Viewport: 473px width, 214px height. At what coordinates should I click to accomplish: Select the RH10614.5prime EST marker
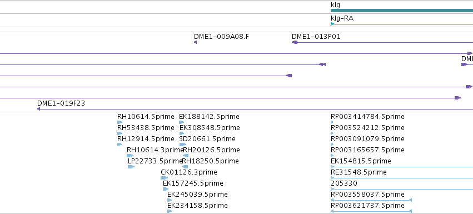[x=120, y=122]
